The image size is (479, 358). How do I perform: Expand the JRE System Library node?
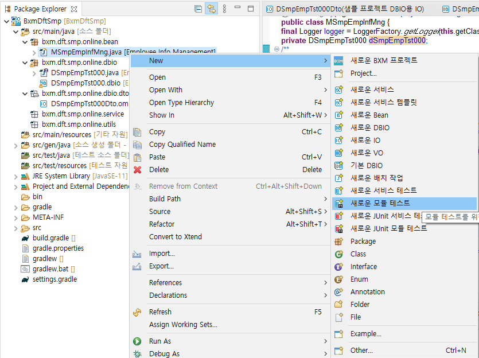[x=15, y=176]
